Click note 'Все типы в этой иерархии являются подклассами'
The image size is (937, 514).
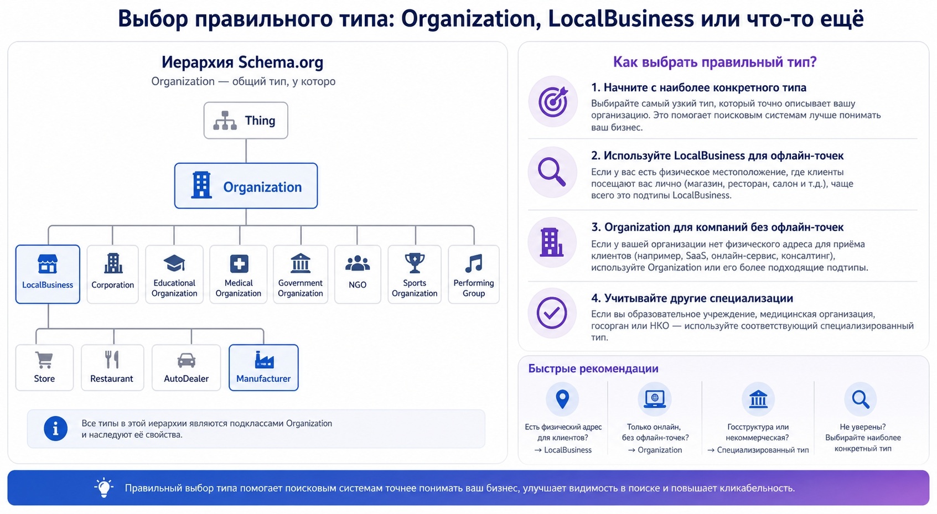pyautogui.click(x=206, y=429)
